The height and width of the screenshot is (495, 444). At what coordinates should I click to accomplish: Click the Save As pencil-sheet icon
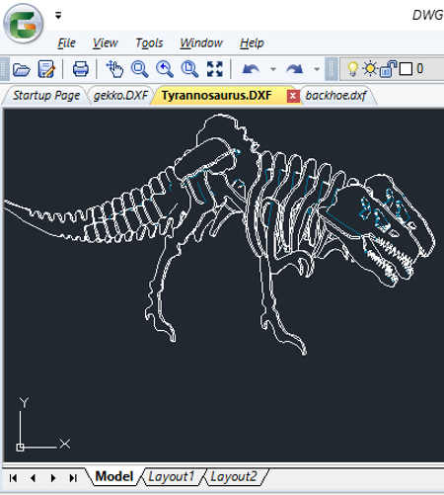tap(46, 69)
